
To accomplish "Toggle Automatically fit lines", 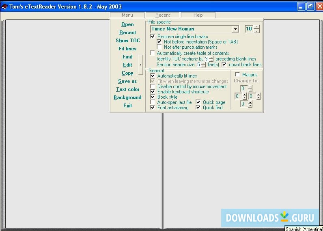I will pos(153,76).
